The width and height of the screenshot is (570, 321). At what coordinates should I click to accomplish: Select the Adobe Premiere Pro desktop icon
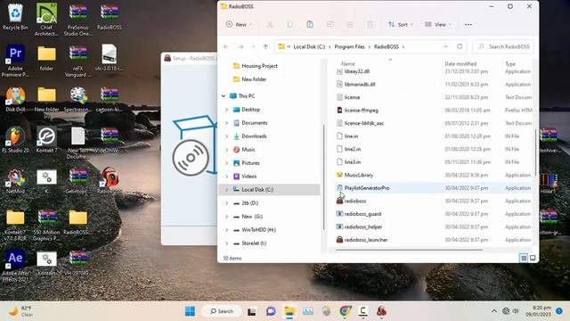[x=15, y=61]
